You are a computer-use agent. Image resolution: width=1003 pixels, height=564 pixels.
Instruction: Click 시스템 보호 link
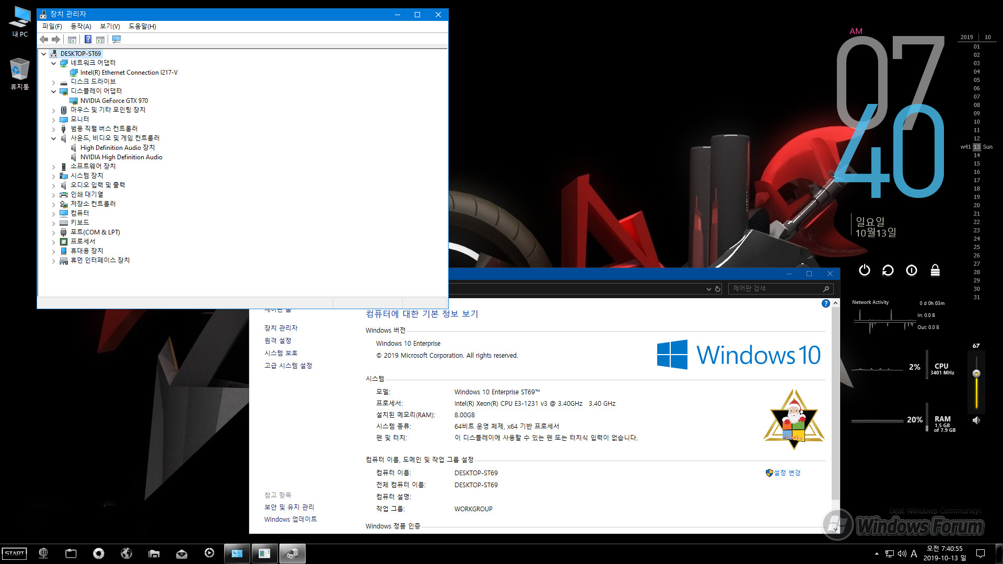click(x=281, y=353)
